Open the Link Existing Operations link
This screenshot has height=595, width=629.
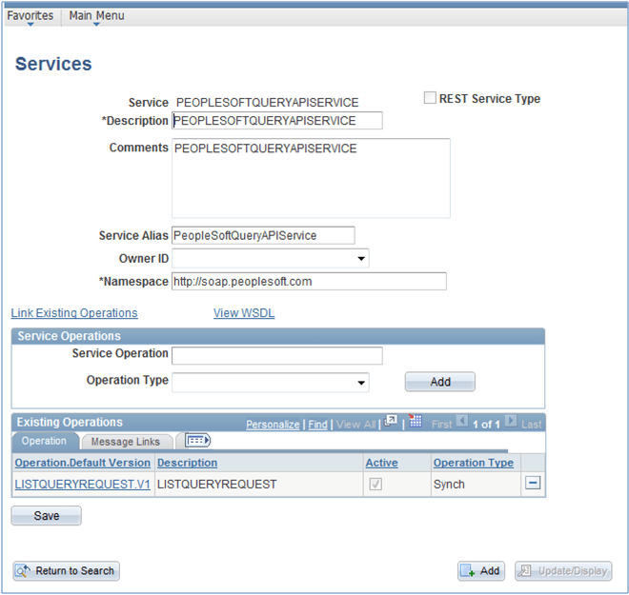point(74,313)
